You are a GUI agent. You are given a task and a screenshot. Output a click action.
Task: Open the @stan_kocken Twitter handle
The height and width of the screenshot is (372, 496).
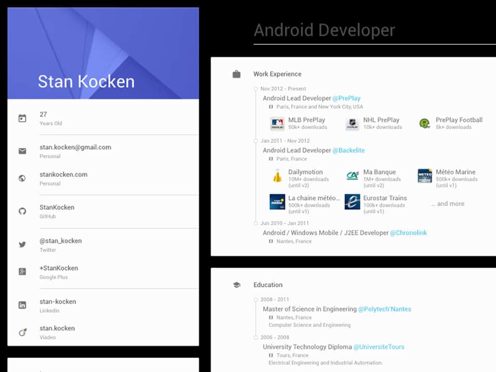[60, 241]
